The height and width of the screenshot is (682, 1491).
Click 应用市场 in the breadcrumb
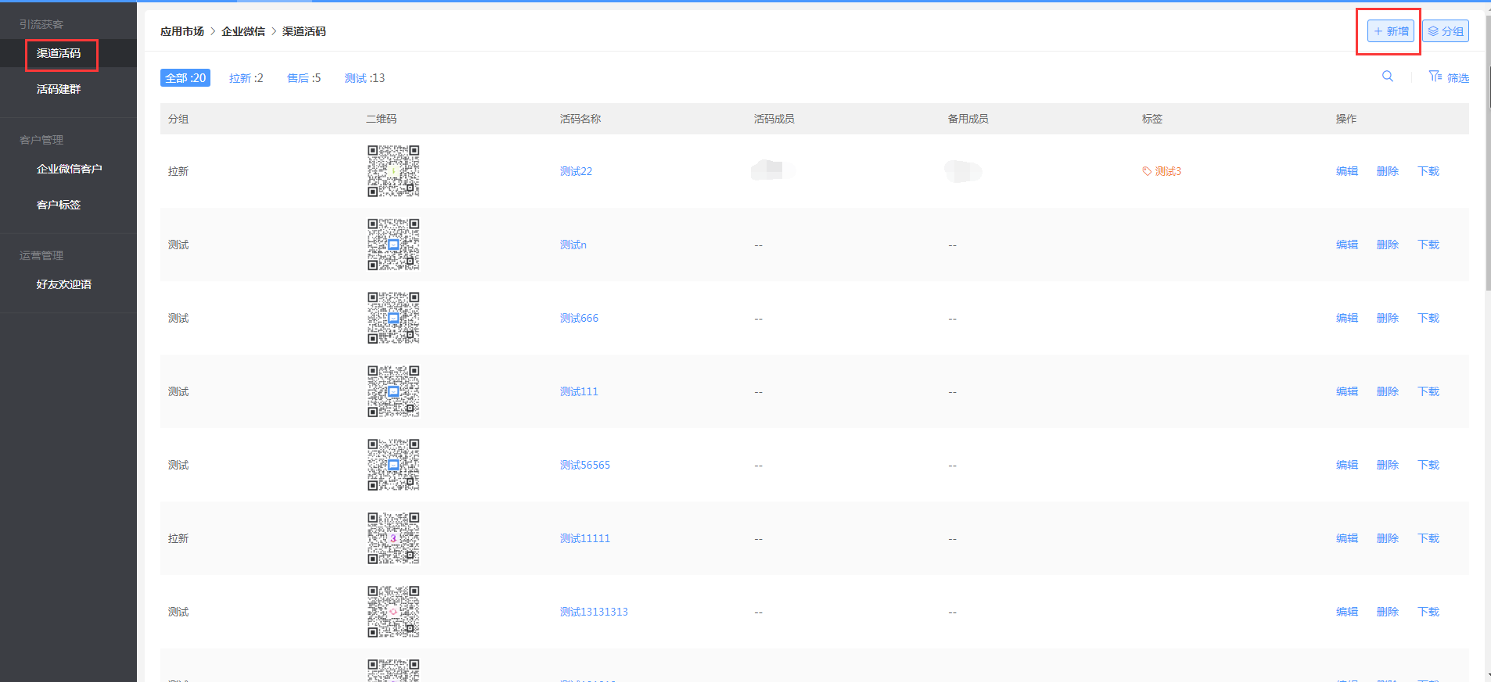click(x=182, y=31)
